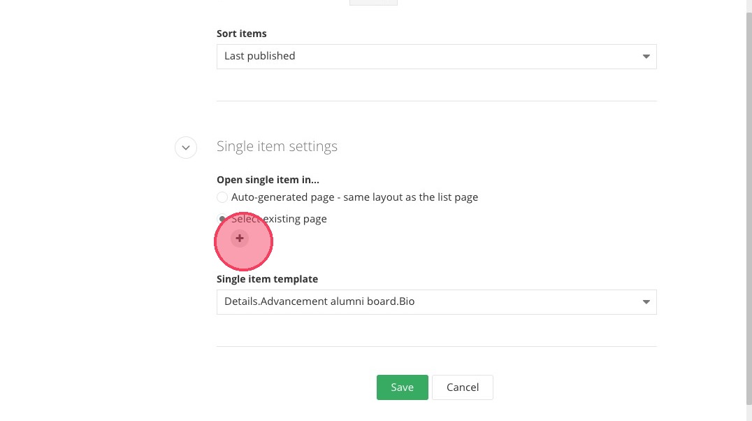Click the plus icon to add existing page

coord(240,238)
